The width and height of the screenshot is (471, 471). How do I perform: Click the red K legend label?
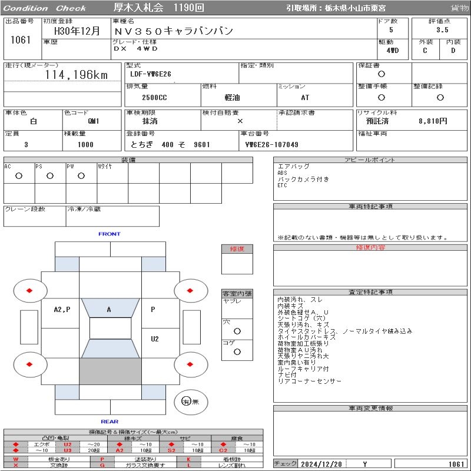point(188,459)
